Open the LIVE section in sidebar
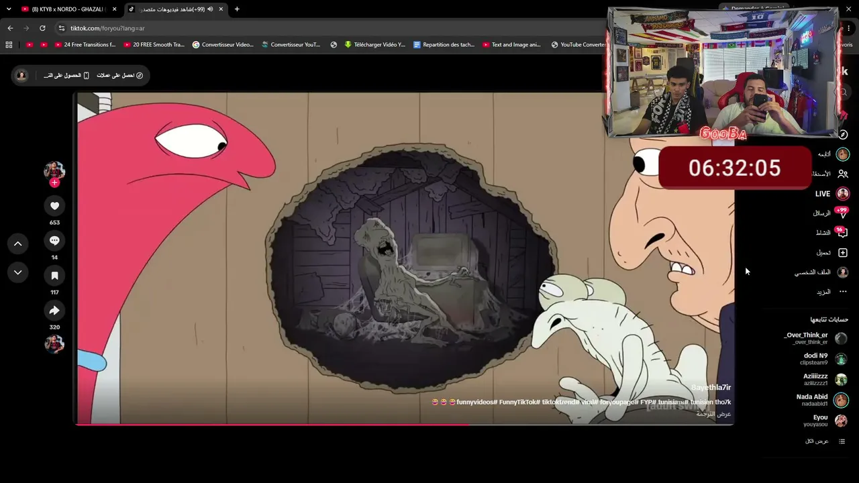The width and height of the screenshot is (859, 483). pyautogui.click(x=831, y=193)
